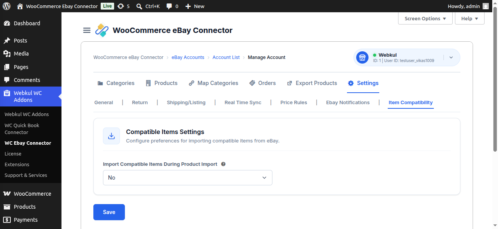Click the help question mark icon for import option
This screenshot has width=498, height=229.
click(223, 164)
